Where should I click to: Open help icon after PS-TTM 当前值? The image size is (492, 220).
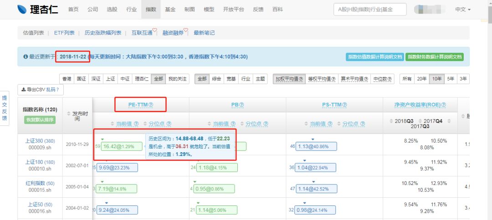[x=330, y=124]
